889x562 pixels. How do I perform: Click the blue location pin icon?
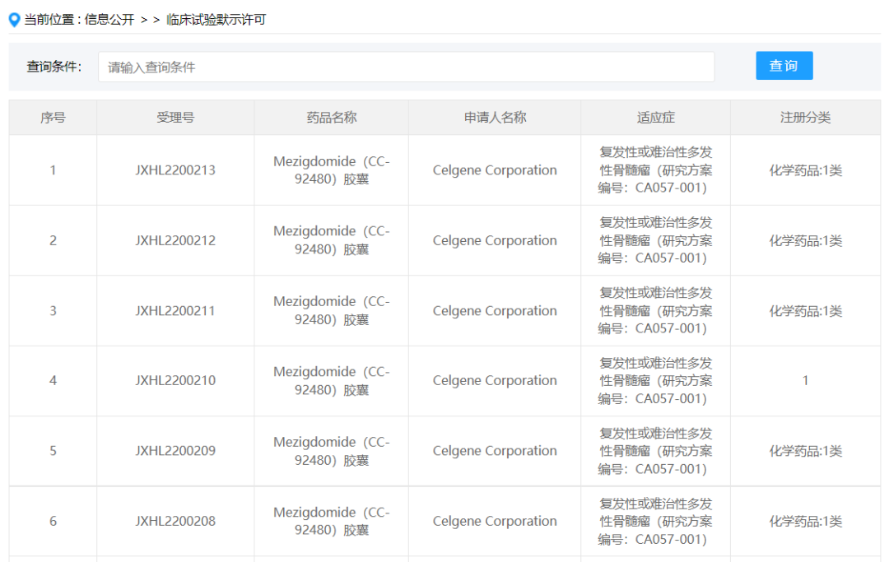point(13,19)
